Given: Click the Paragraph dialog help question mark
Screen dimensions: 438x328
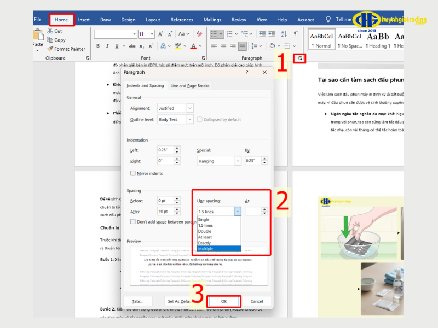Looking at the screenshot, I should [x=262, y=72].
